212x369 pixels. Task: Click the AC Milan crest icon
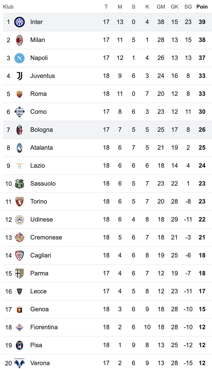tap(20, 40)
